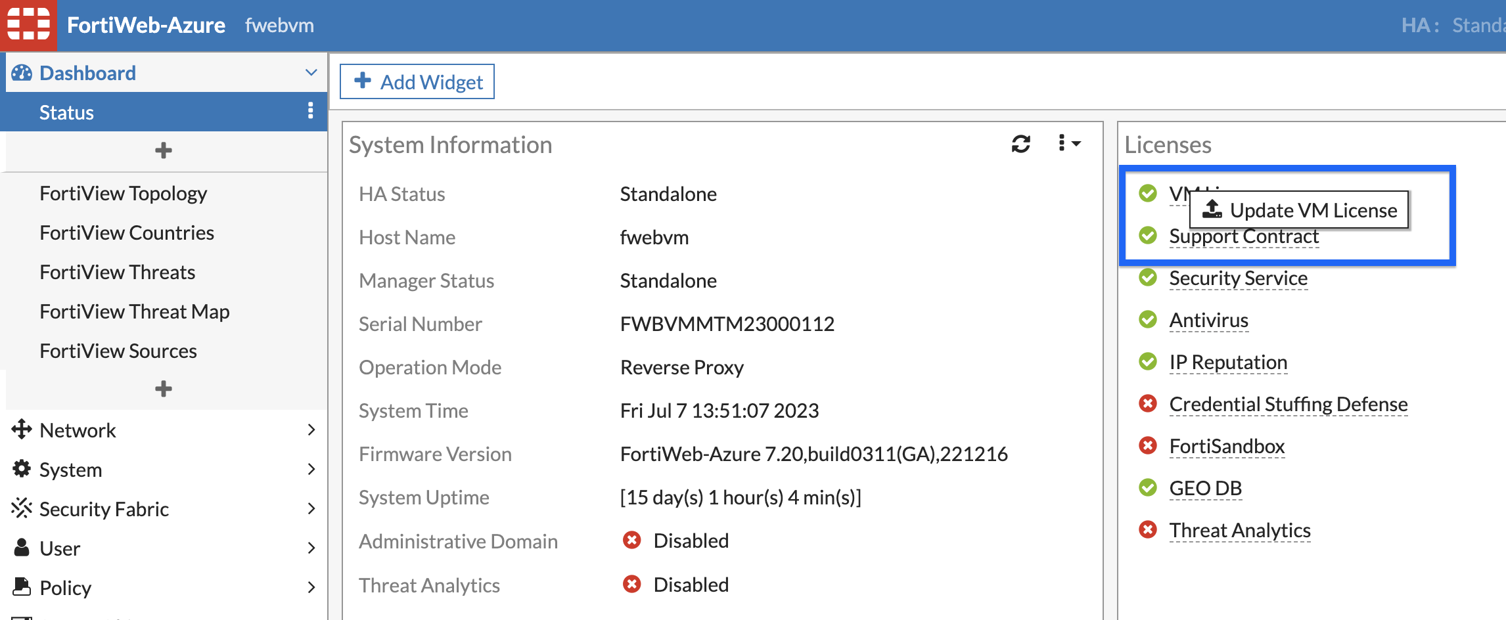1506x620 pixels.
Task: Click the Update VM License button
Action: coord(1299,210)
